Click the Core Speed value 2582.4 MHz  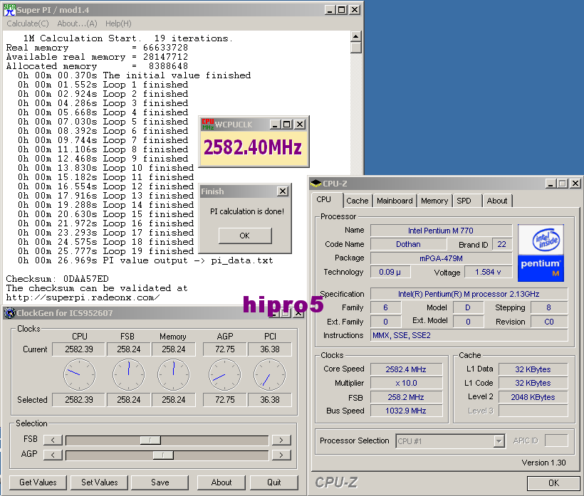pyautogui.click(x=406, y=369)
